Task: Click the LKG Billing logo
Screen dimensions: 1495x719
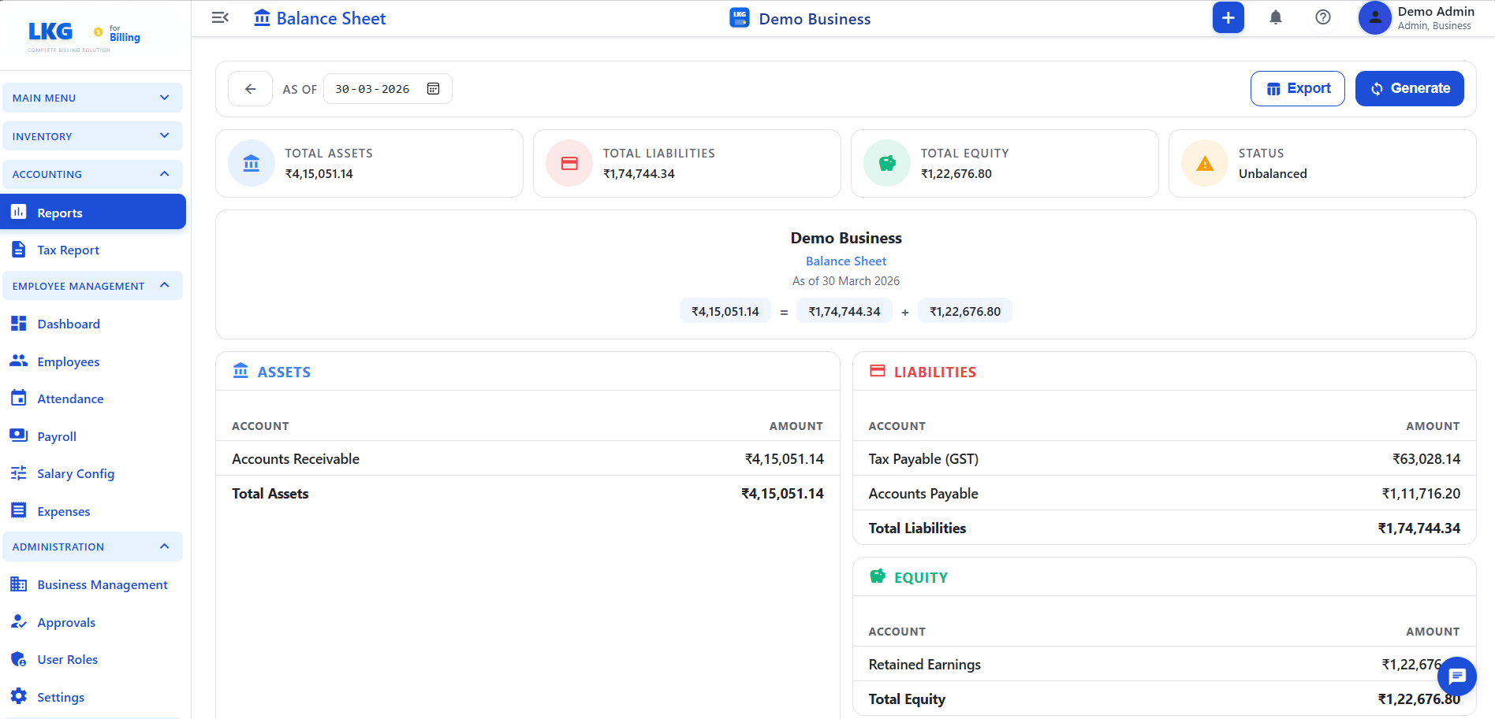Action: [x=84, y=35]
